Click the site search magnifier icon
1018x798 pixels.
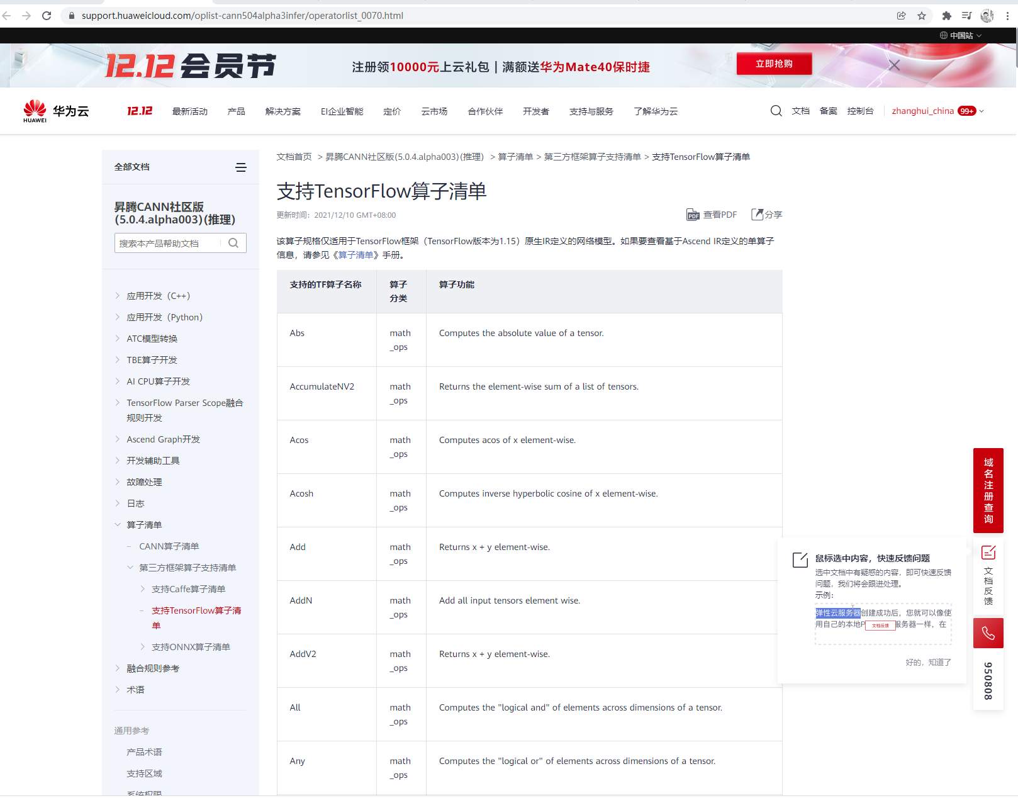click(776, 111)
